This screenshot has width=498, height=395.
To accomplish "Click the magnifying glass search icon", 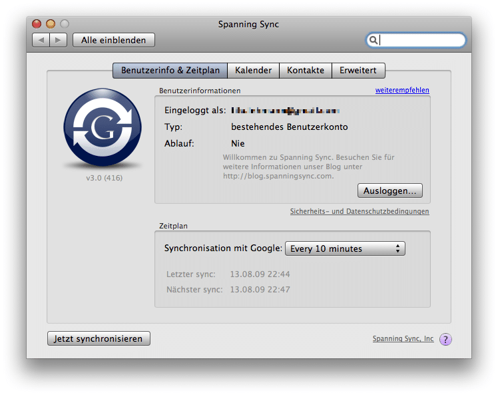I will point(373,40).
